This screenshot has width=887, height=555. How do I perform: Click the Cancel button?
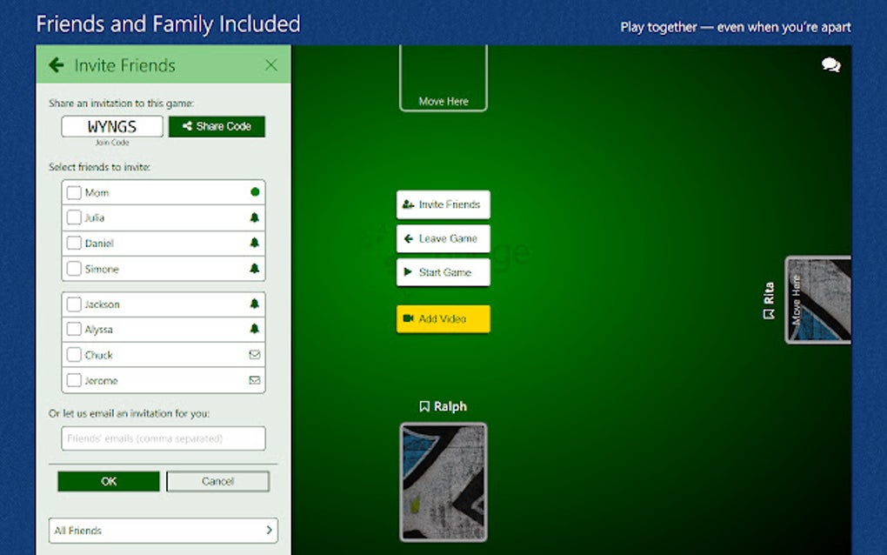217,480
